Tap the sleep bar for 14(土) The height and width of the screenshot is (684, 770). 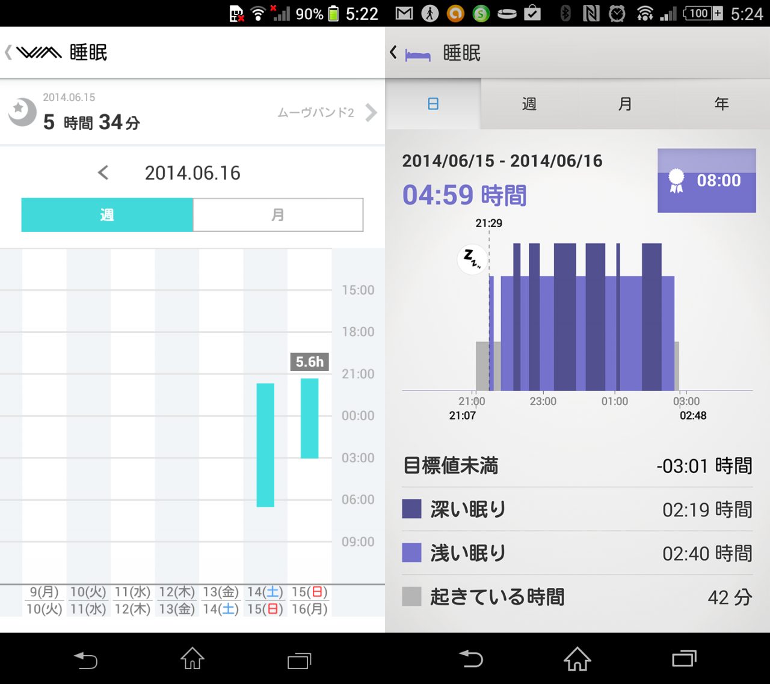(x=265, y=445)
